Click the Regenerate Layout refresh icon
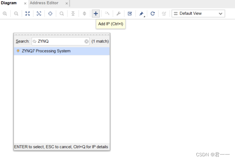This screenshot has height=160, width=235. point(153,13)
